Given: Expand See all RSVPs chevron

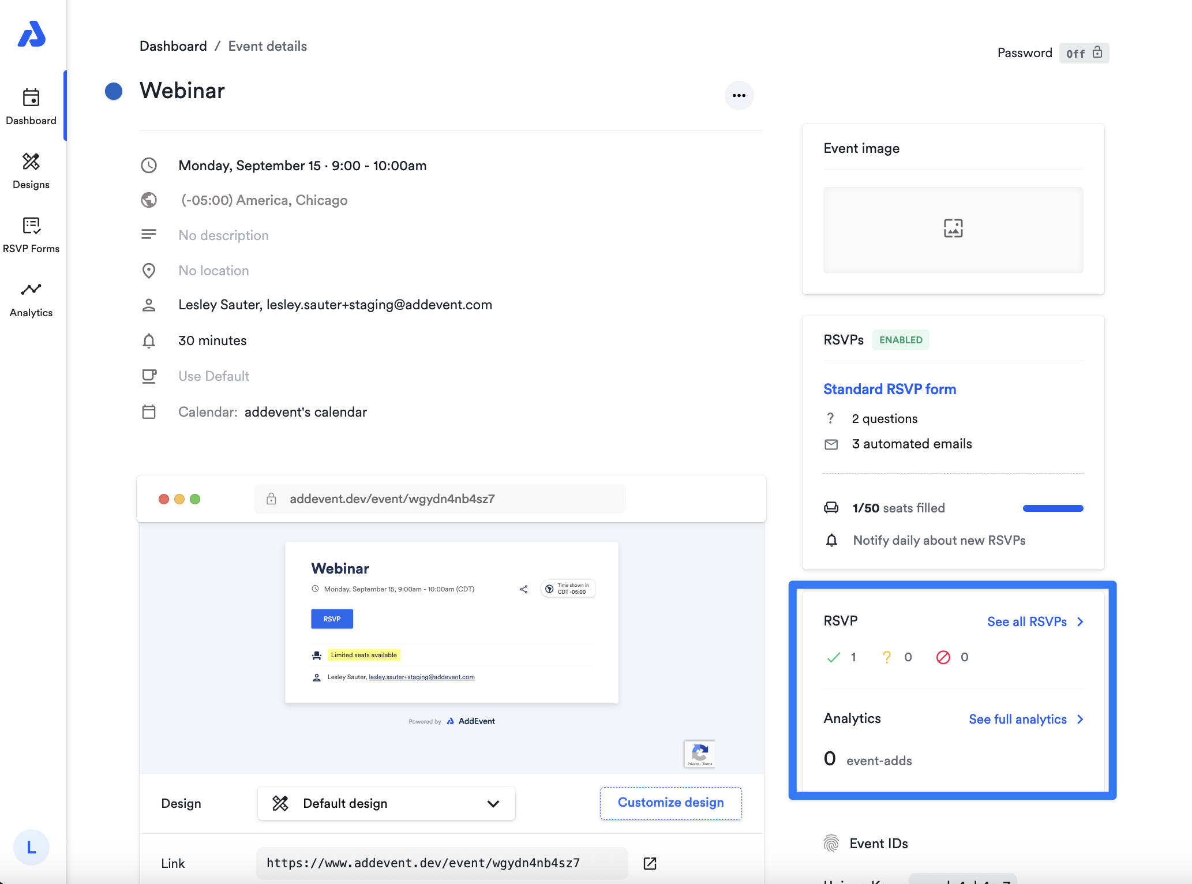Looking at the screenshot, I should click(x=1080, y=621).
